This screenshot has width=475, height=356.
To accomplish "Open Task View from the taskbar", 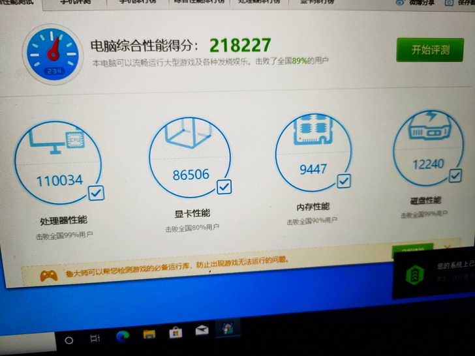I will [95, 338].
